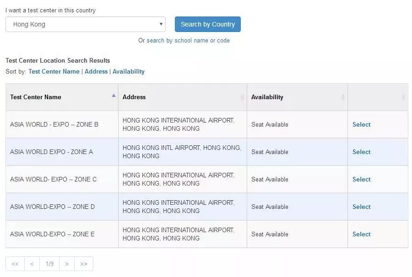The height and width of the screenshot is (277, 412).
Task: Click the 1/9 page indicator
Action: (x=49, y=264)
